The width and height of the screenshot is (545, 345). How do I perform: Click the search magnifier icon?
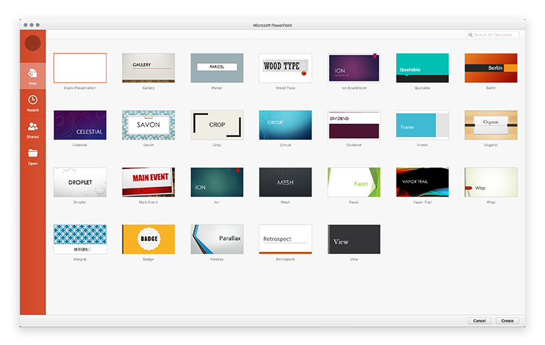click(x=470, y=34)
